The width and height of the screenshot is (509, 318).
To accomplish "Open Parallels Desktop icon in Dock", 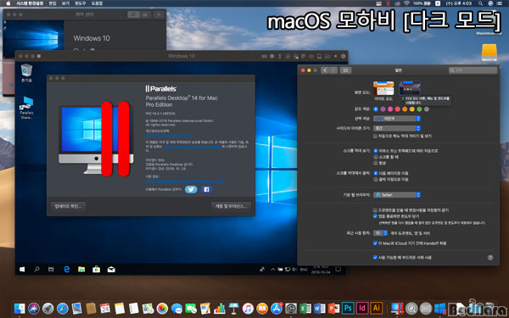I will pos(397,309).
